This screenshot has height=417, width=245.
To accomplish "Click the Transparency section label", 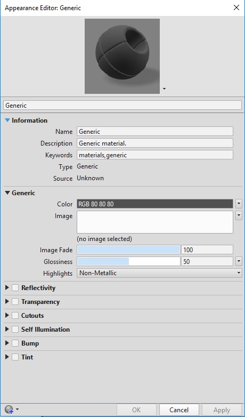I will (40, 302).
